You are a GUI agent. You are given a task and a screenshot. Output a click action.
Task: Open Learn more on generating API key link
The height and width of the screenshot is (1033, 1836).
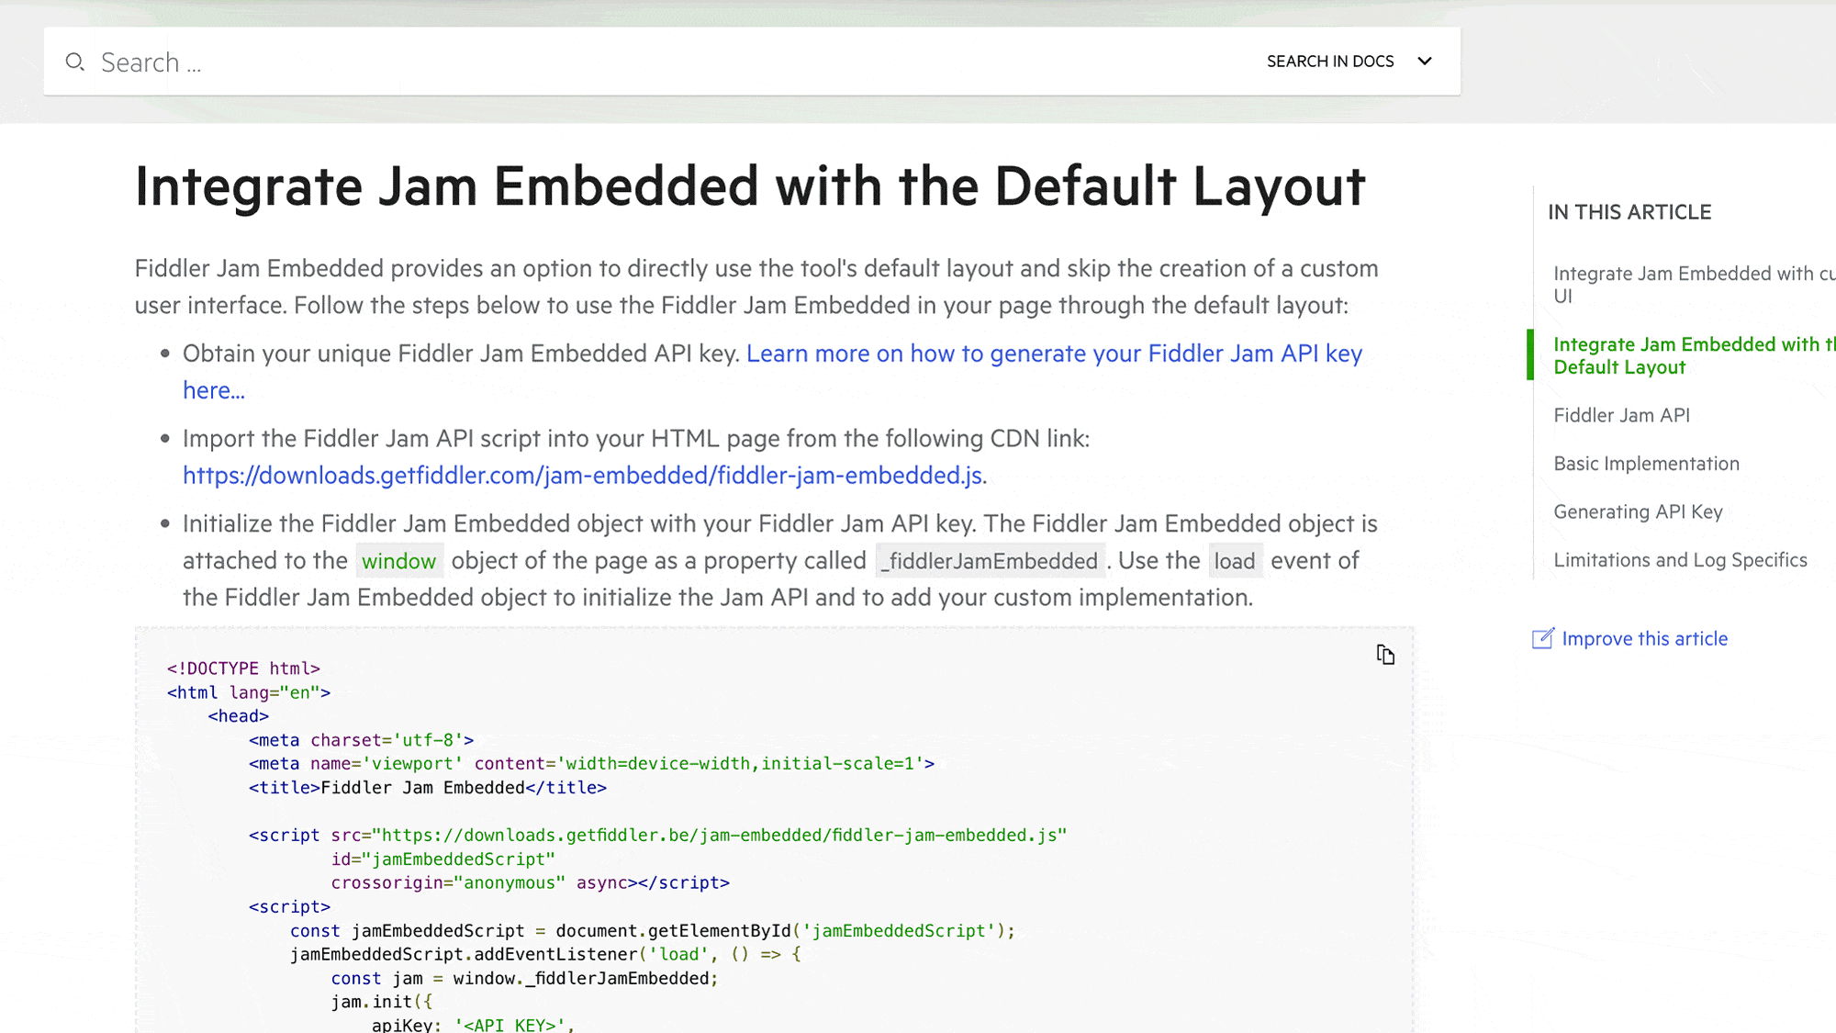[x=772, y=372]
